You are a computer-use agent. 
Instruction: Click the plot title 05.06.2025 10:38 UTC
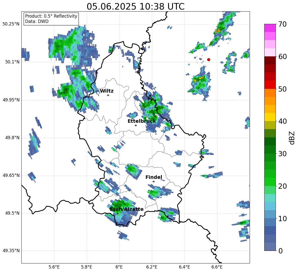[x=135, y=7]
